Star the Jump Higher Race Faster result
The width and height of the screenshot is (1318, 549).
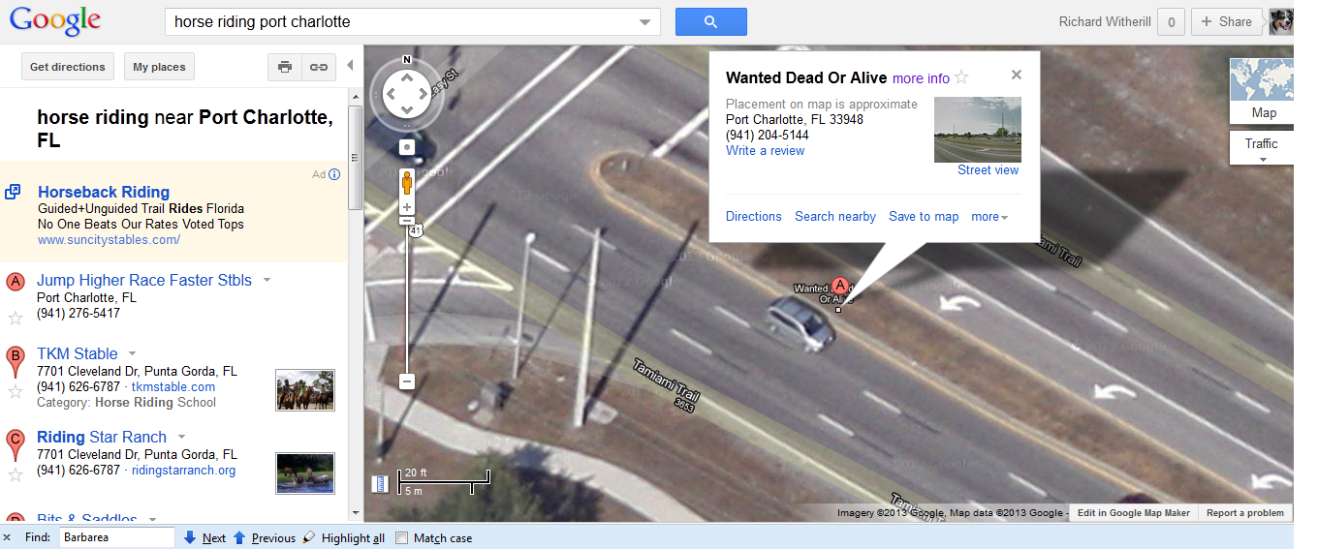pyautogui.click(x=15, y=318)
